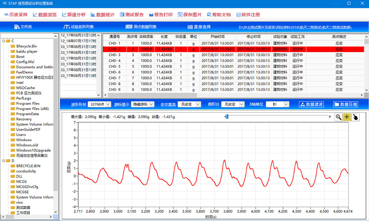Select the PCB 应力测试仪 folder
Image resolution: width=369 pixels, height=221 pixels.
pyautogui.click(x=29, y=93)
